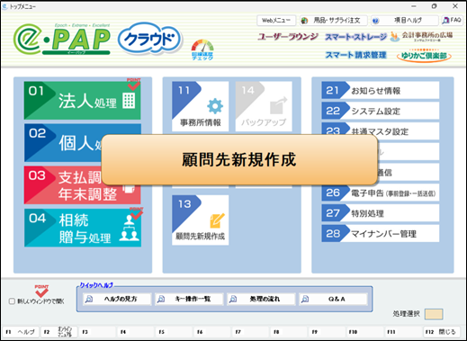The image size is (467, 341).
Task: Click the クラウド cloud logo
Action: (149, 40)
